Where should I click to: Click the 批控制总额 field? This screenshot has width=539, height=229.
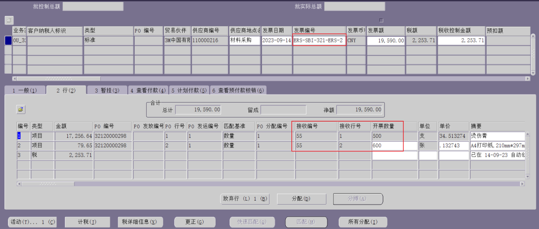pos(93,6)
